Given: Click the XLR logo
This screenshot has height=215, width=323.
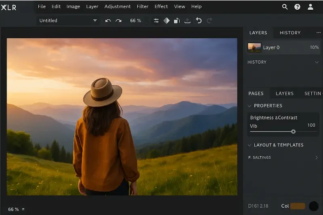Looking at the screenshot, I should coord(8,7).
